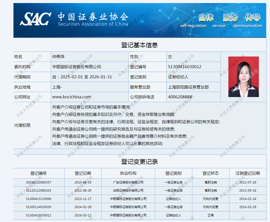
Task: Select registration number S0260110080357 row
Action: point(39,182)
